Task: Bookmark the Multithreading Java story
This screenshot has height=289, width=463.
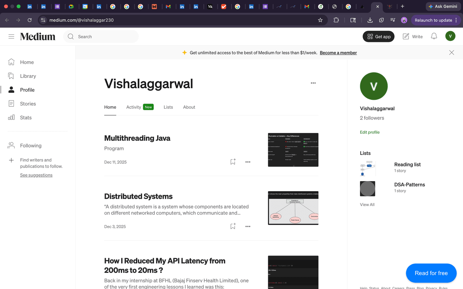Action: point(233,162)
